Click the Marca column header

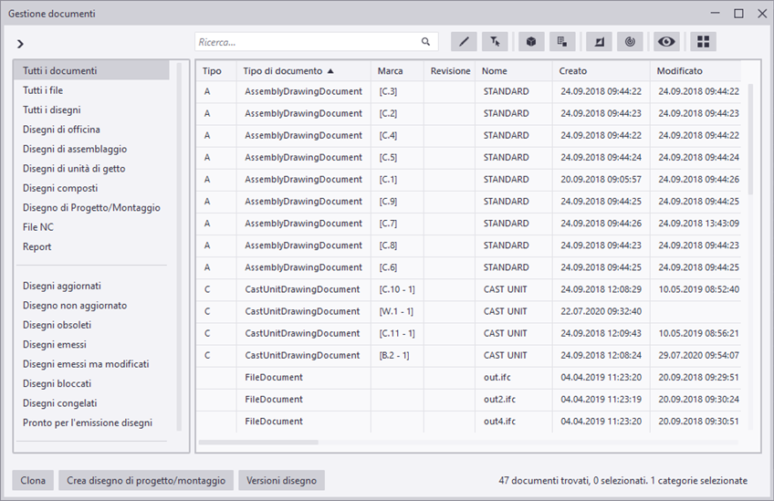click(397, 71)
